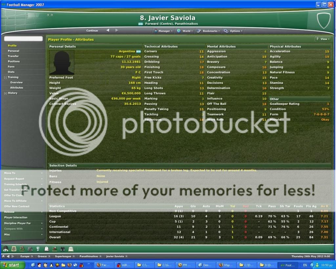
Task: Expand the History tree section
Action: [5, 93]
